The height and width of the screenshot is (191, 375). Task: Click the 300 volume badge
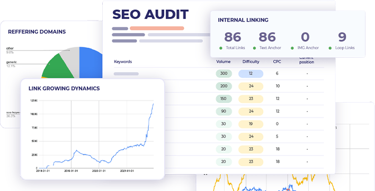click(224, 74)
